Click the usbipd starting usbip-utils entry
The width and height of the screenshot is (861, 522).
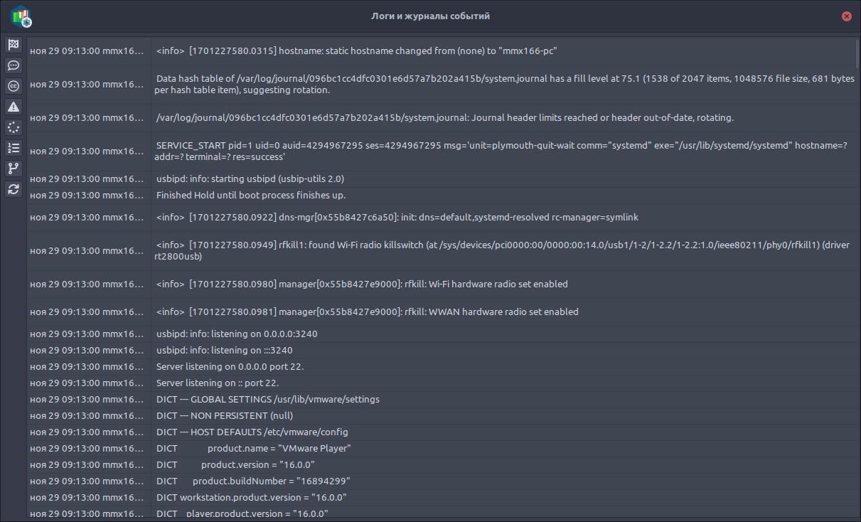click(442, 179)
